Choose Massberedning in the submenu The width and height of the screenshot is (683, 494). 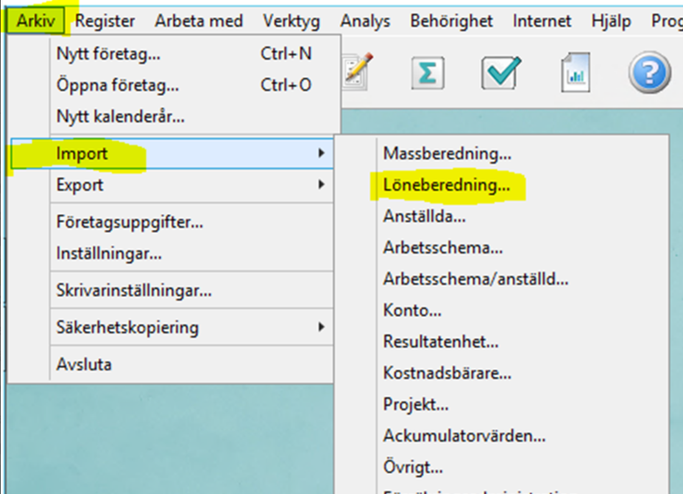click(x=447, y=153)
